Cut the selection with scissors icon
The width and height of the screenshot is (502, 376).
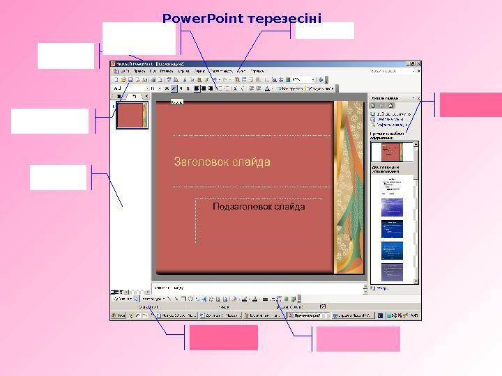185,80
